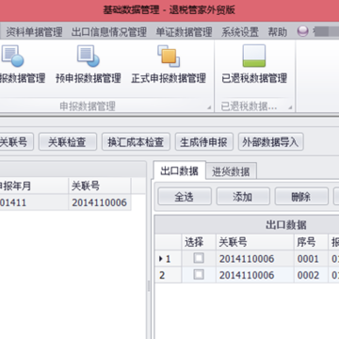
Task: Open the 单证数据管理 menu
Action: click(x=185, y=32)
